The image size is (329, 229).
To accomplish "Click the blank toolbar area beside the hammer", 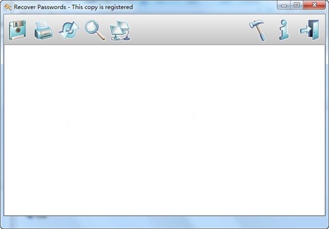I will [189, 30].
